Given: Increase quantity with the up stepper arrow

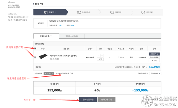Looking at the screenshot, I should pos(102,55).
